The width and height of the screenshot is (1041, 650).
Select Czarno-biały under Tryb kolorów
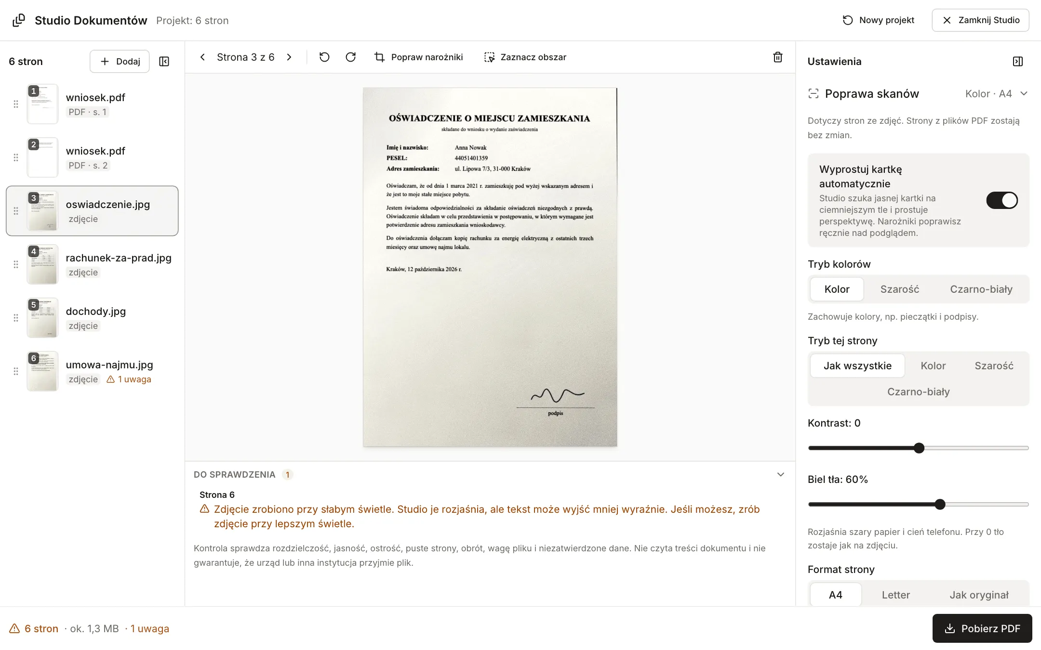pos(981,289)
